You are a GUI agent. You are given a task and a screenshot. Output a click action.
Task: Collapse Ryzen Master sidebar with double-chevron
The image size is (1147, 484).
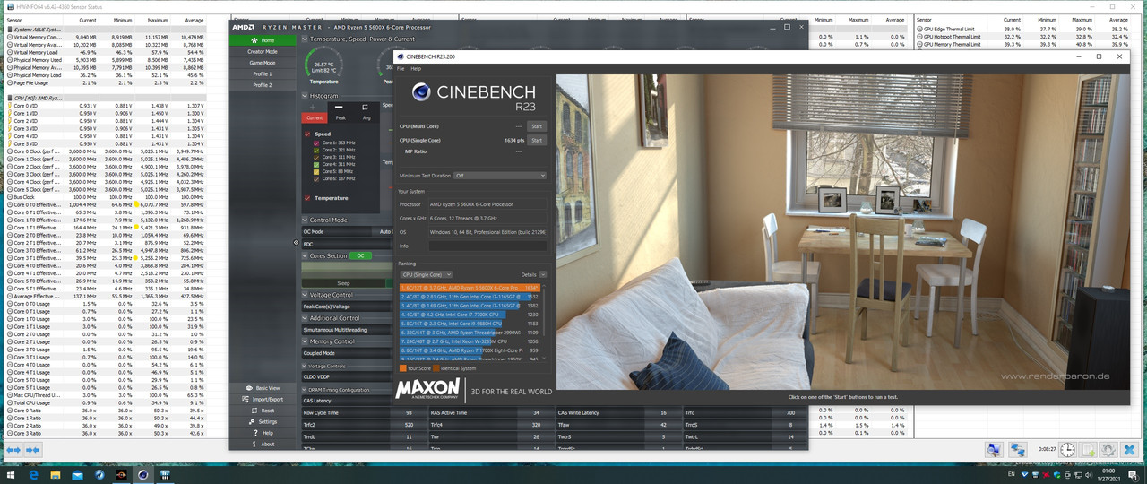pos(297,242)
